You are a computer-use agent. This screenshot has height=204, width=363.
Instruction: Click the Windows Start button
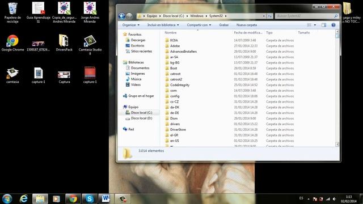7,199
